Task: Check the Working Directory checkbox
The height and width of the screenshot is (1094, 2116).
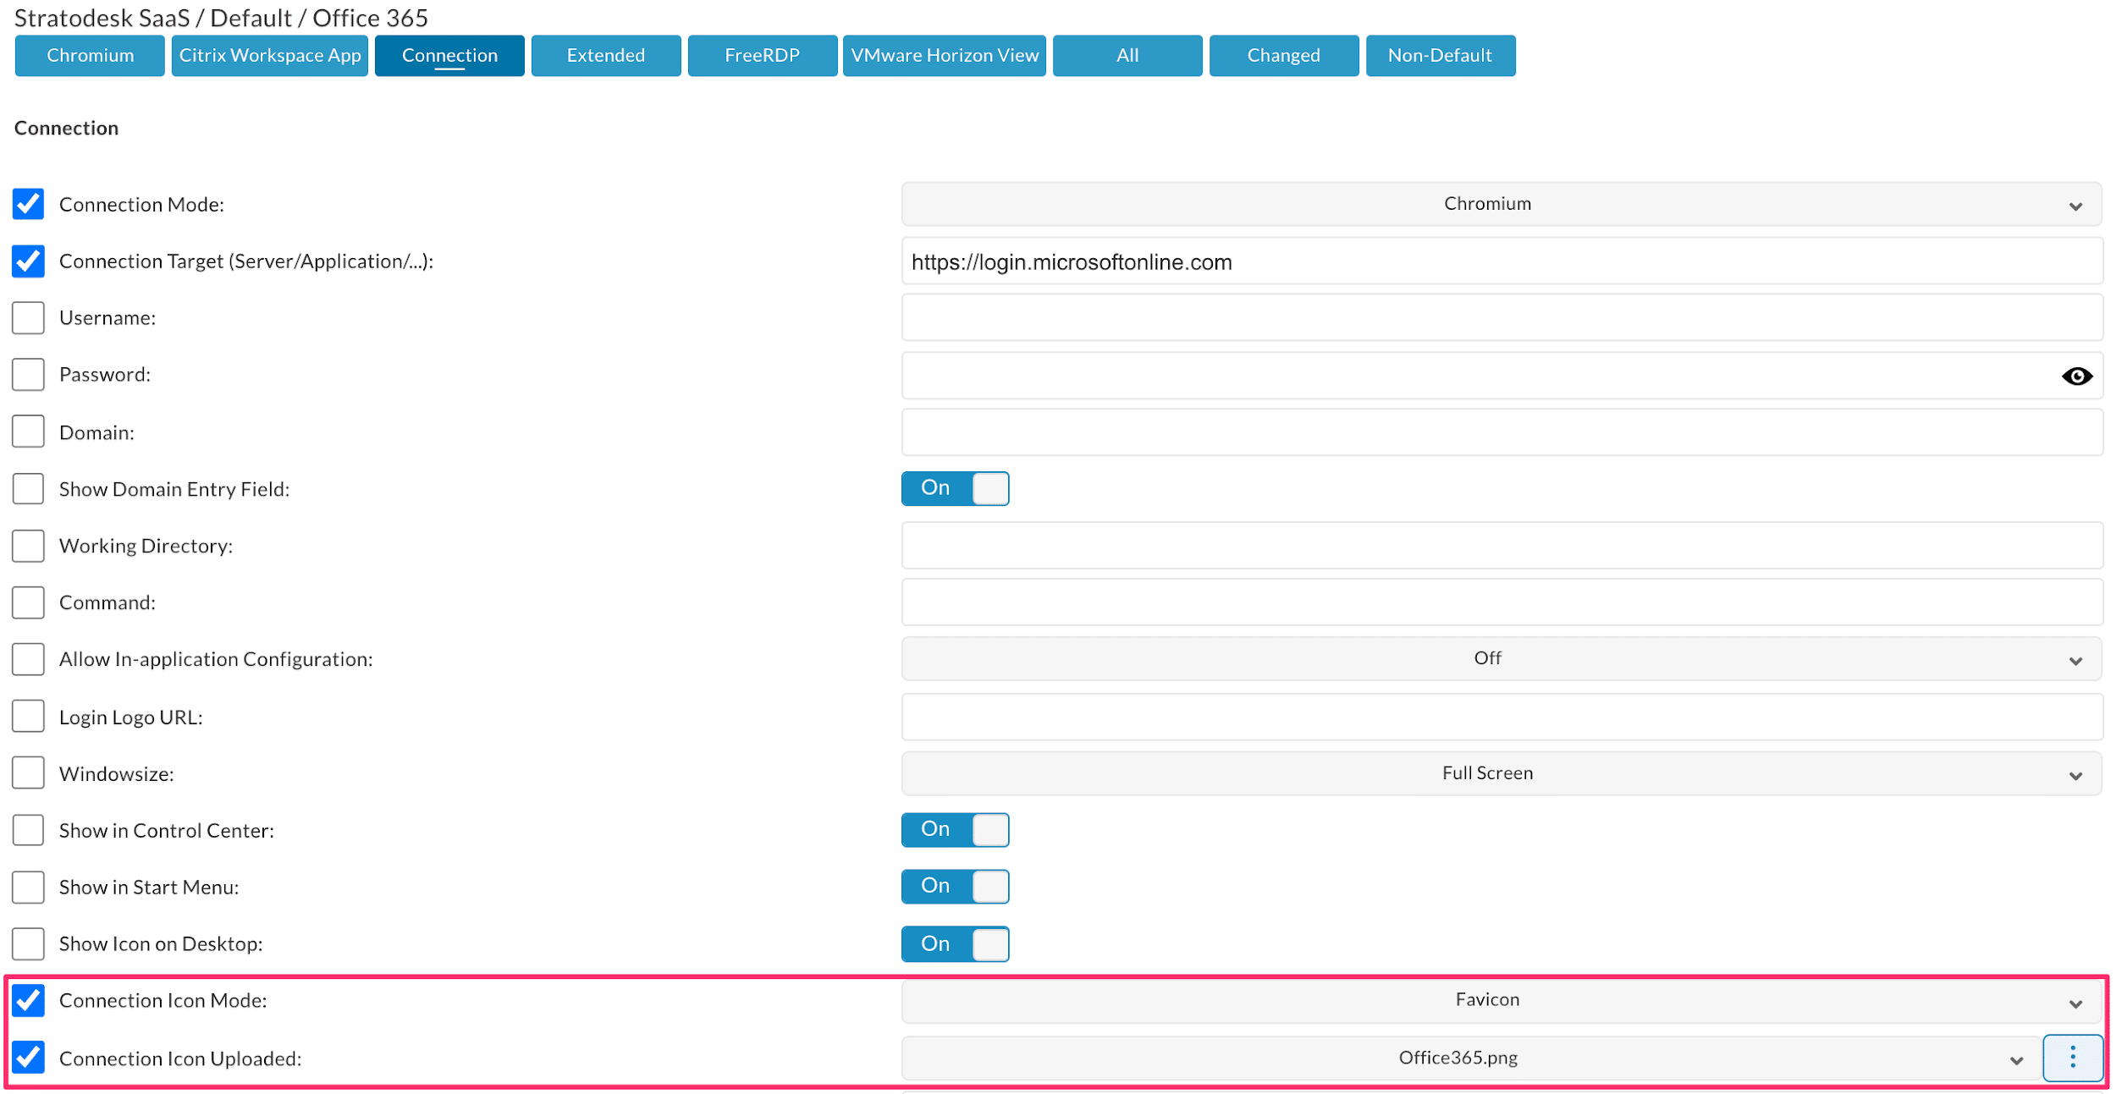Action: [x=28, y=546]
